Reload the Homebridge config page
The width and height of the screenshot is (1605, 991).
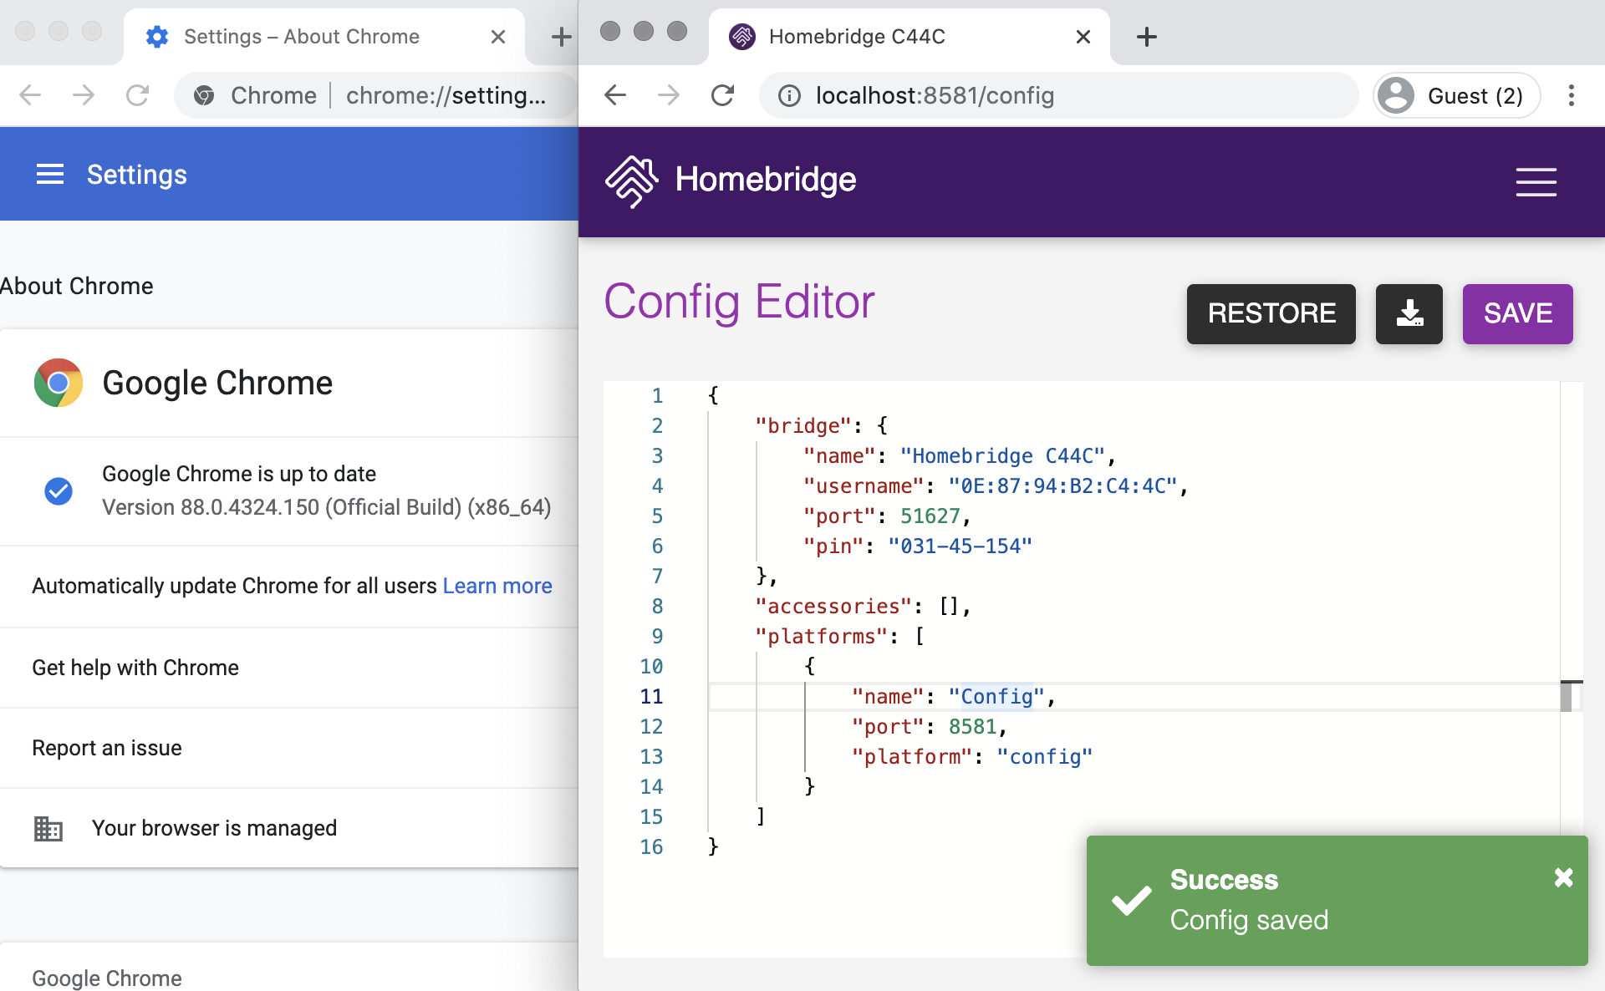pos(723,96)
